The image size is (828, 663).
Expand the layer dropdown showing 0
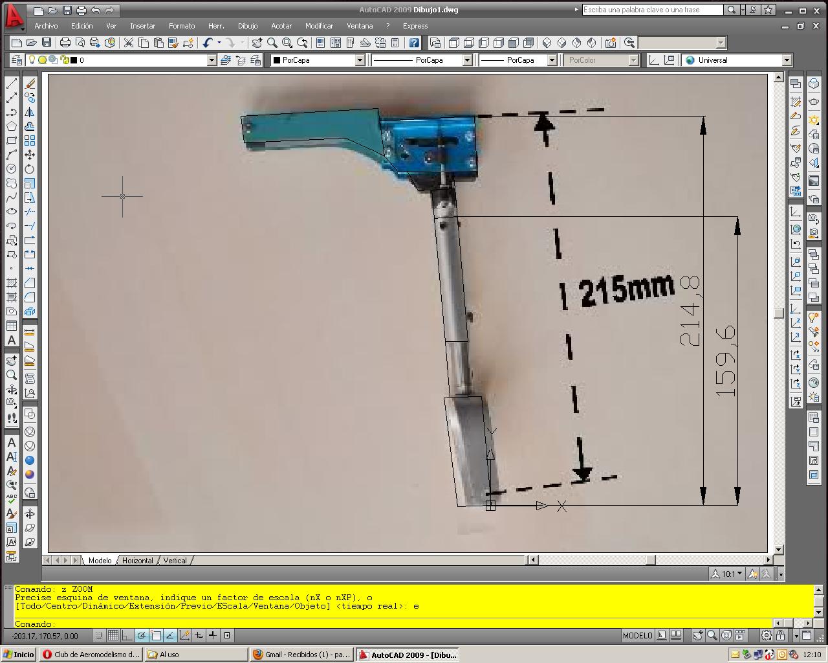pyautogui.click(x=211, y=60)
